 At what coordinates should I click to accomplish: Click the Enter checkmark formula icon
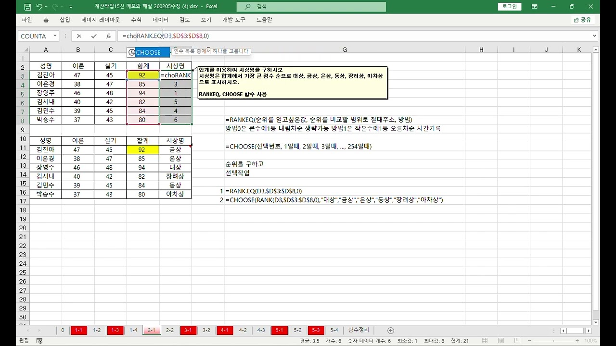pos(94,36)
